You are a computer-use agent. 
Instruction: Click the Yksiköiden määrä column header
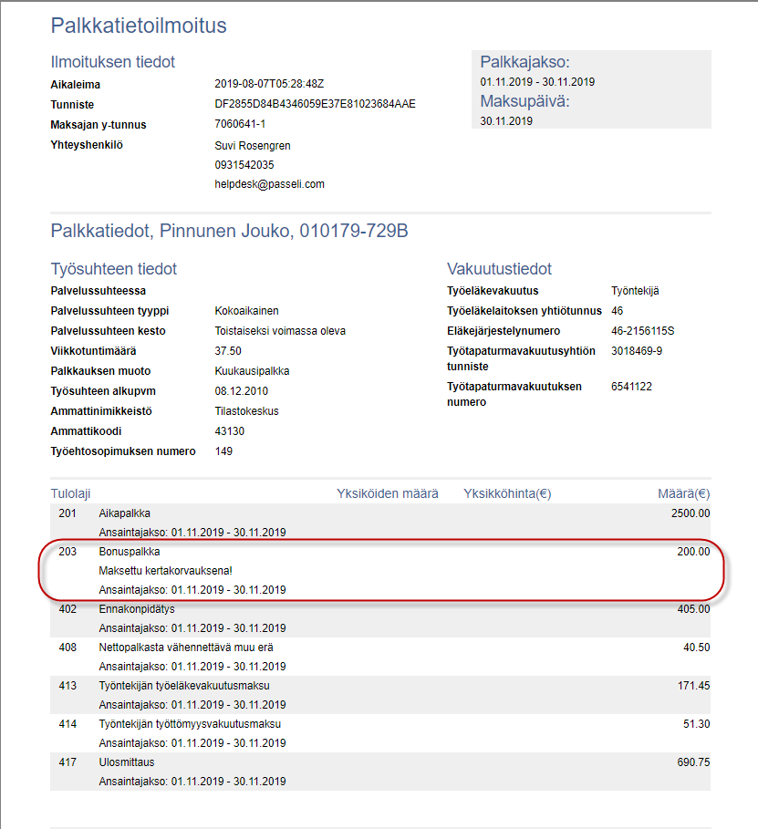[388, 493]
